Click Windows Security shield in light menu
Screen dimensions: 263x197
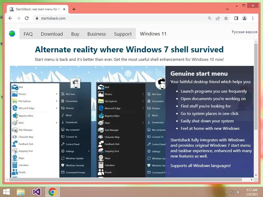(x=63, y=165)
